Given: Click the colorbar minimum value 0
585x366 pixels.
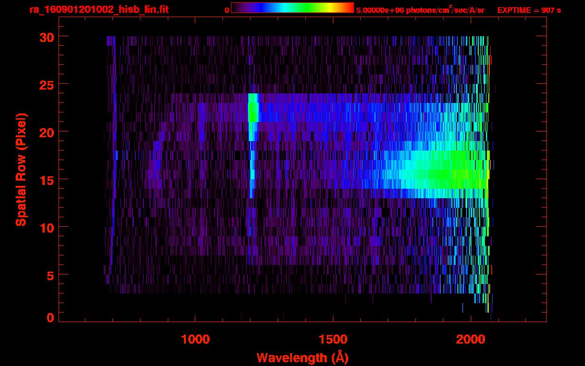Looking at the screenshot, I should coord(227,10).
